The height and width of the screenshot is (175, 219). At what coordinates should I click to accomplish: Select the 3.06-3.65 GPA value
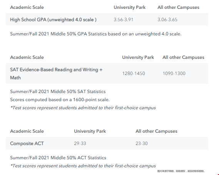(167, 20)
